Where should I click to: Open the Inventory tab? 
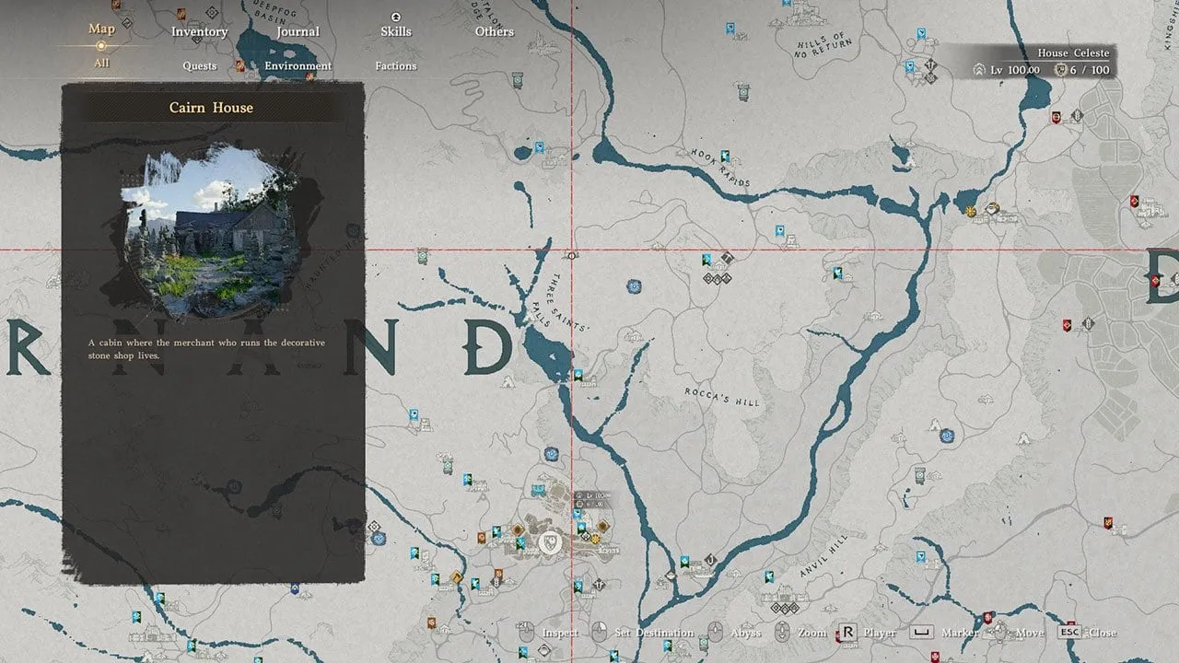(199, 31)
